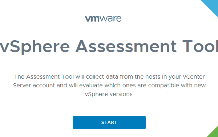Viewport: 218px width, 137px height.
Task: Click the word "vSphere" in large title
Action: click(35, 47)
